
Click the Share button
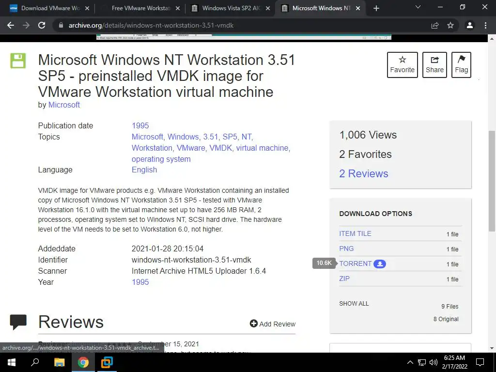point(434,65)
